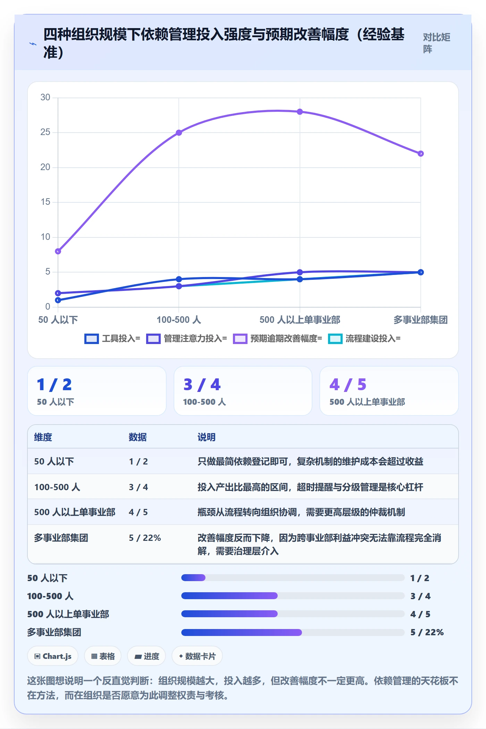This screenshot has width=486, height=729.
Task: Select the Chart.js tag chip
Action: coord(53,656)
